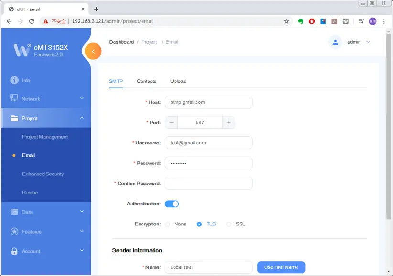
Task: Click the Info icon in sidebar
Action: [14, 80]
